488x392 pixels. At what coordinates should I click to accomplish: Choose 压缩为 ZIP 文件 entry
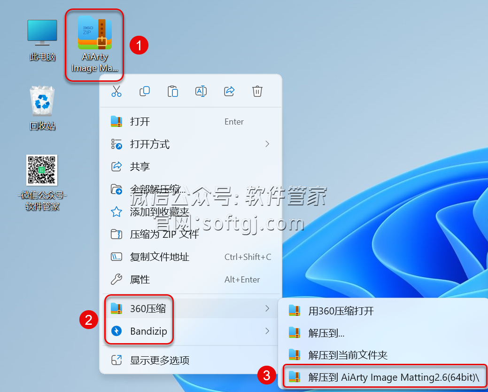point(191,234)
